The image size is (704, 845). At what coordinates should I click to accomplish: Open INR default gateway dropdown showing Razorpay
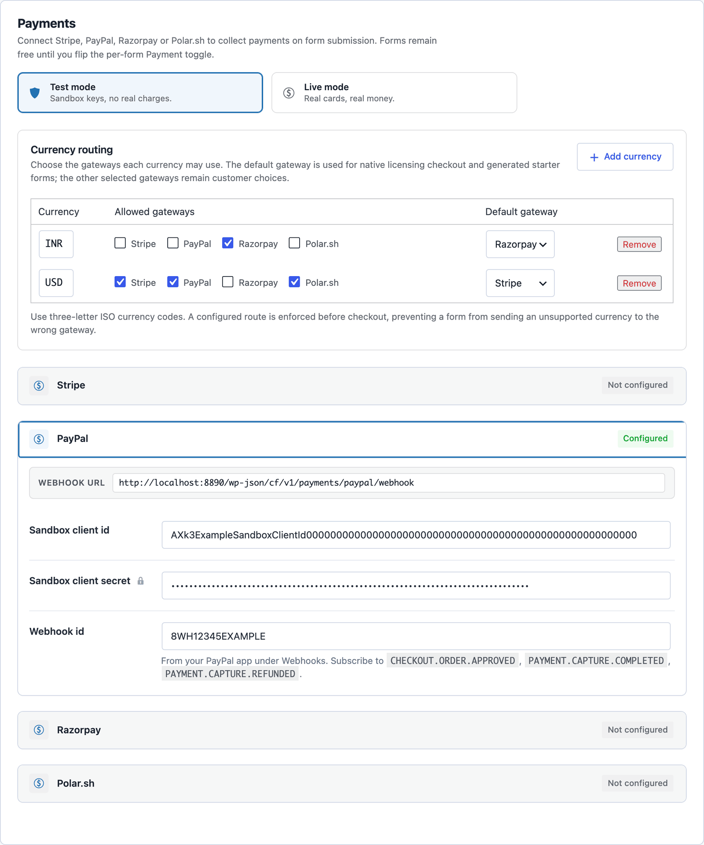520,244
